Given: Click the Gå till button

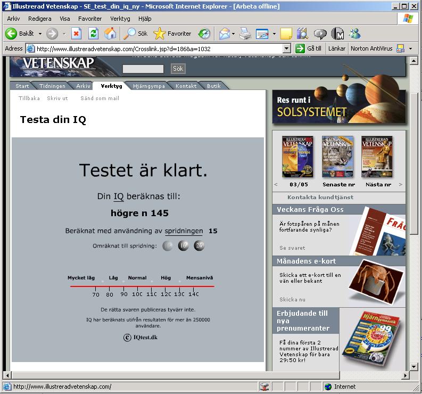Looking at the screenshot, I should tap(309, 49).
